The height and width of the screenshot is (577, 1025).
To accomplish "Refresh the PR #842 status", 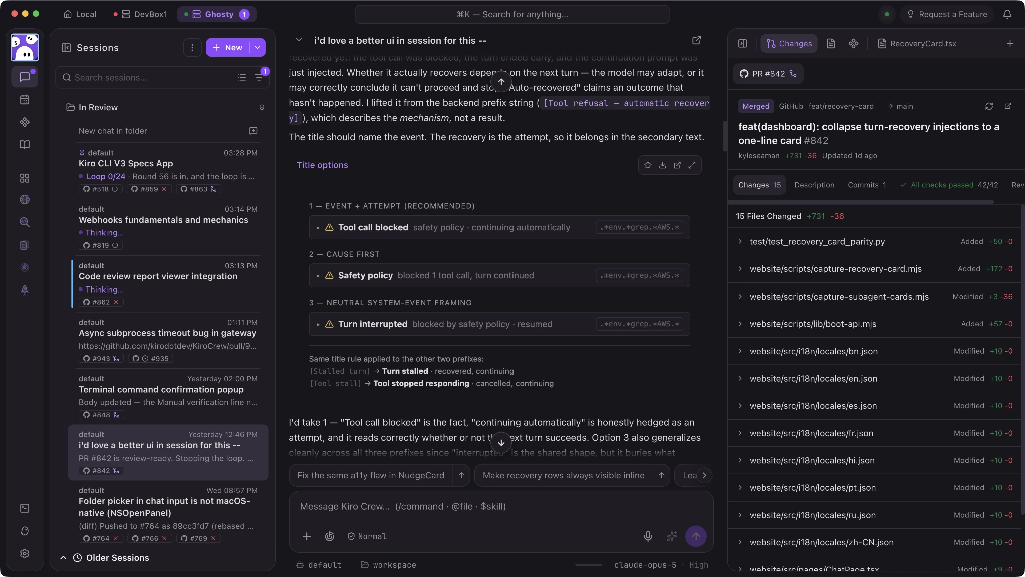I will click(x=989, y=106).
